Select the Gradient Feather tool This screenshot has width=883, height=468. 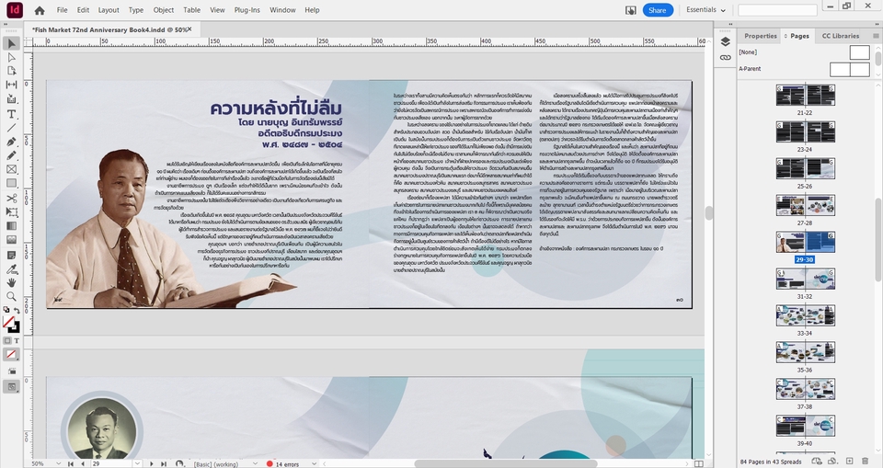tap(12, 240)
